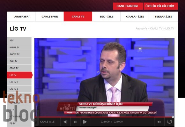Open the CANLI YARDIM live help button
Screen dimensions: 185x127
tap(128, 6)
